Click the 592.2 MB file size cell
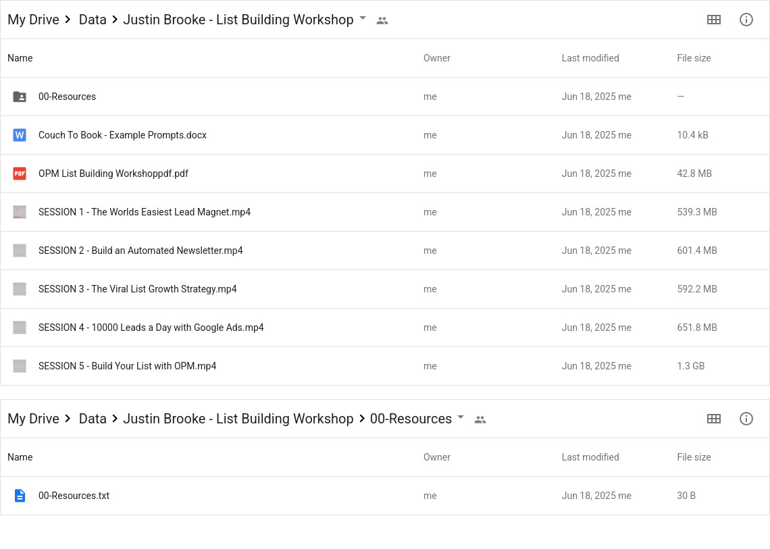Image resolution: width=770 pixels, height=549 pixels. tap(697, 289)
